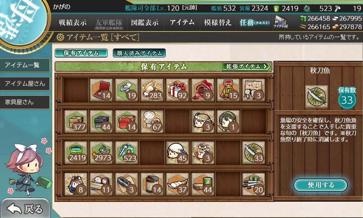Switch to 保有アイテム tab
This screenshot has height=218, width=363.
tap(81, 53)
